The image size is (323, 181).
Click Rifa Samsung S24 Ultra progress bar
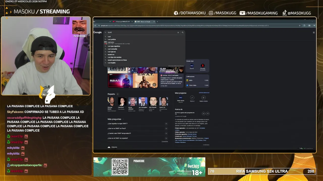tap(262, 171)
